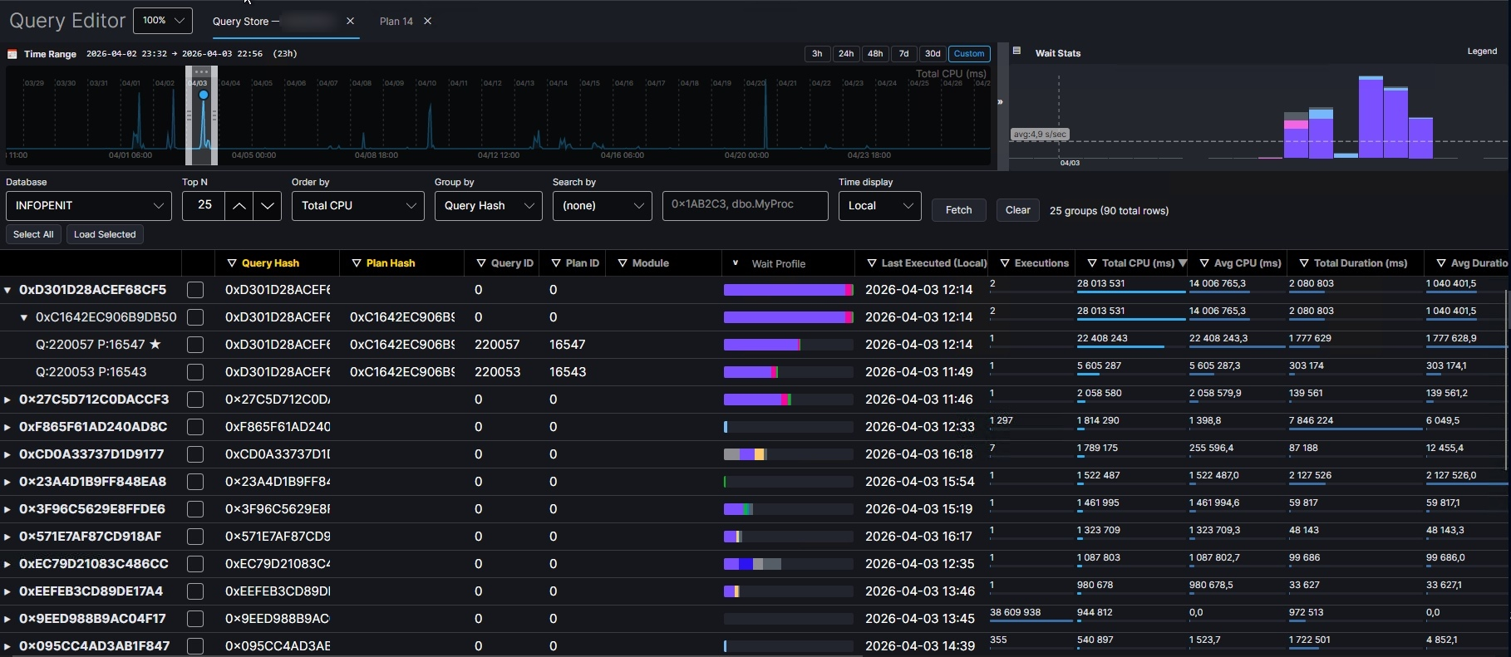Close the Plan 14 tab
Screen dimensions: 1511x657
click(428, 21)
